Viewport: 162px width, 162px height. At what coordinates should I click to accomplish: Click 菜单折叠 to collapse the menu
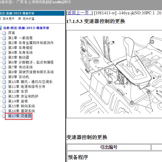[x=29, y=19]
